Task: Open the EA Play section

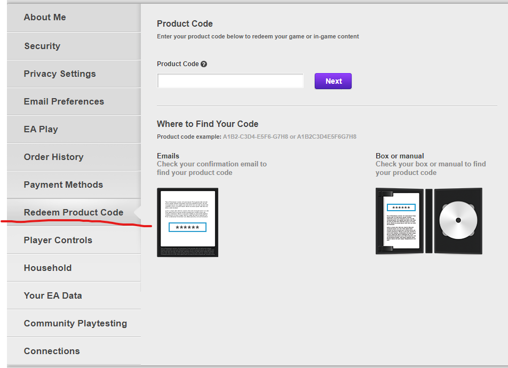Action: point(74,129)
